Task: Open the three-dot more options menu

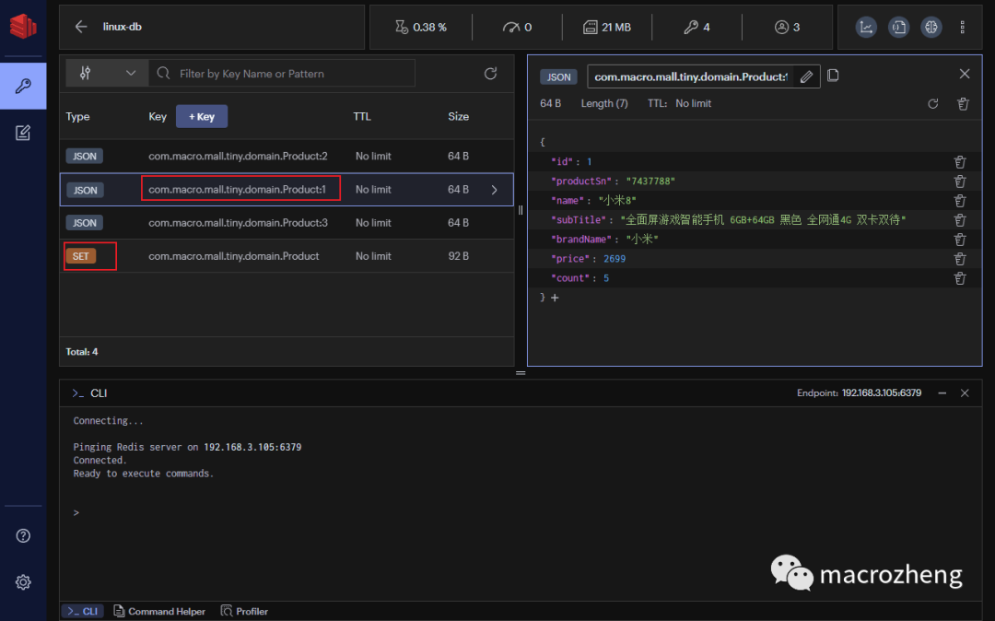Action: point(962,27)
